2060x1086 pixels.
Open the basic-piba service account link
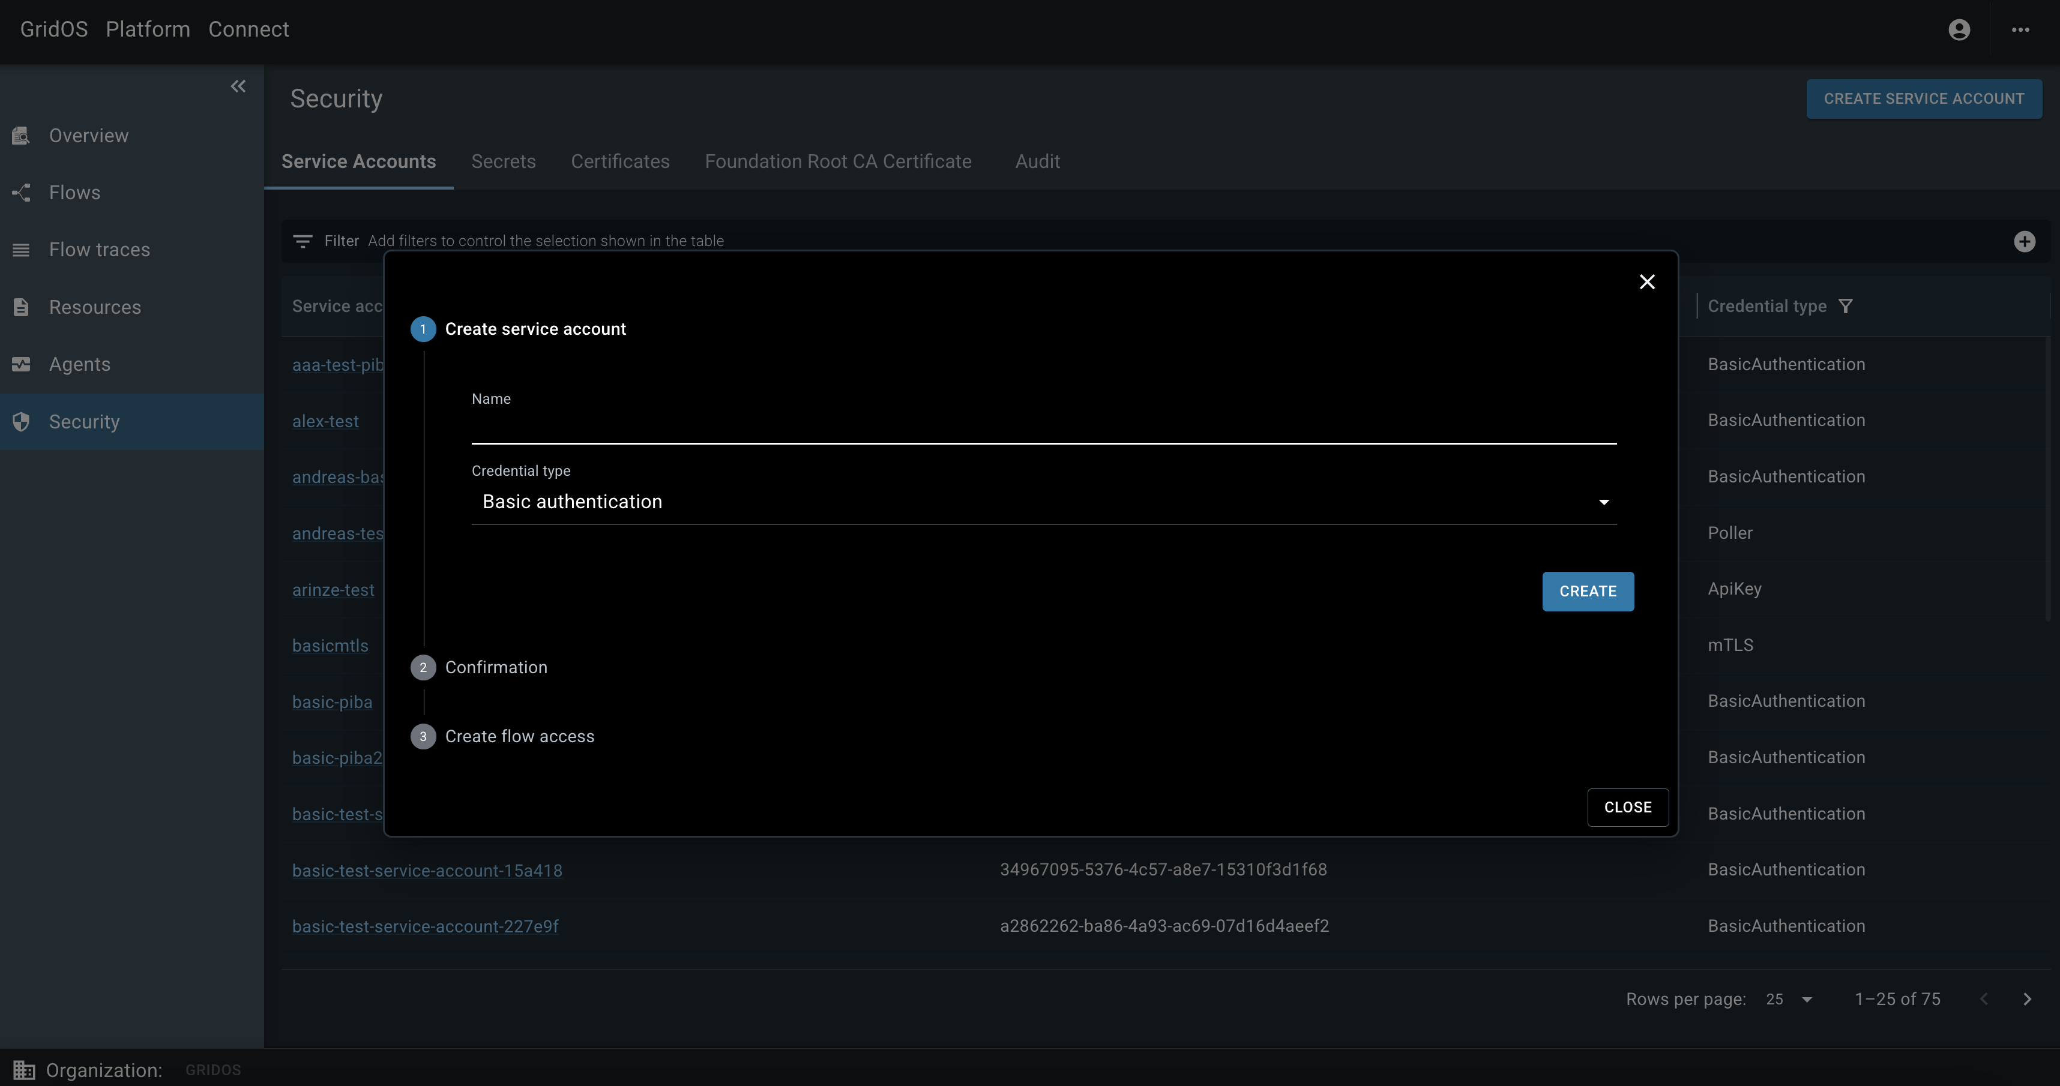(332, 701)
